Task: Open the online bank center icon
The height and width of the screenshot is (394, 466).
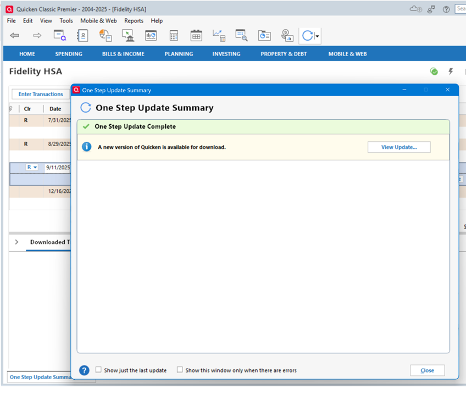Action: pyautogui.click(x=128, y=35)
